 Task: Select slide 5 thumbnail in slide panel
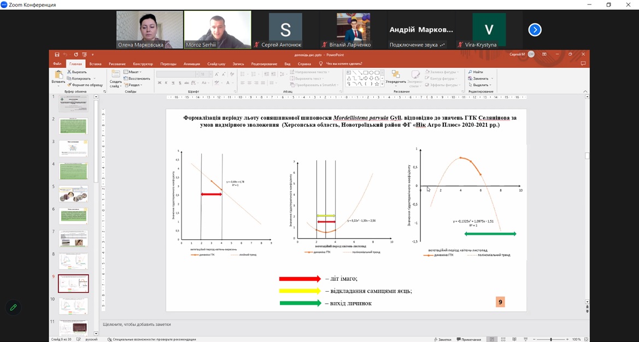click(x=73, y=194)
